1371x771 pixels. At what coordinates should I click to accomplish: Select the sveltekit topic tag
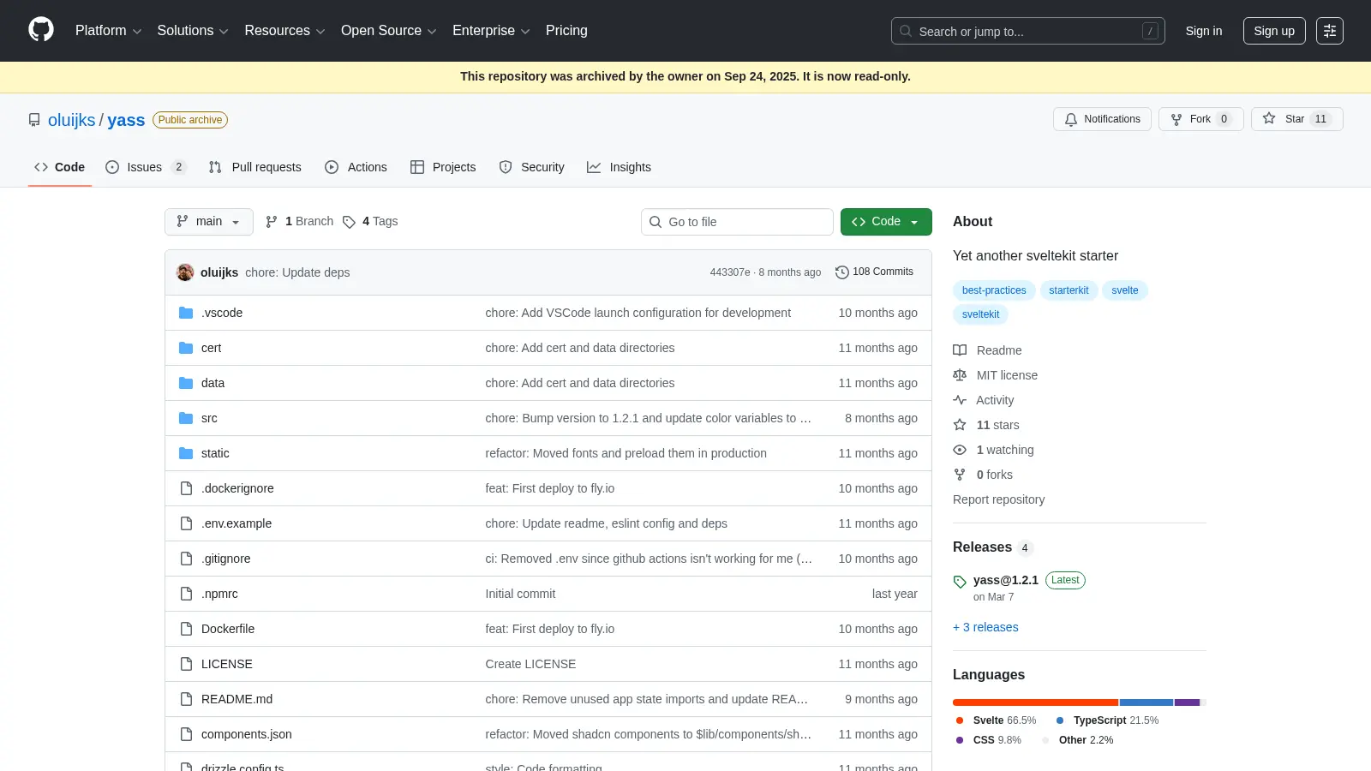pos(980,314)
